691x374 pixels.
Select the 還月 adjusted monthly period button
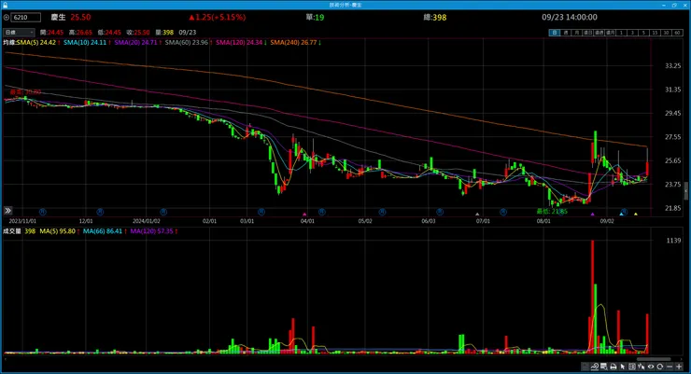[610, 33]
